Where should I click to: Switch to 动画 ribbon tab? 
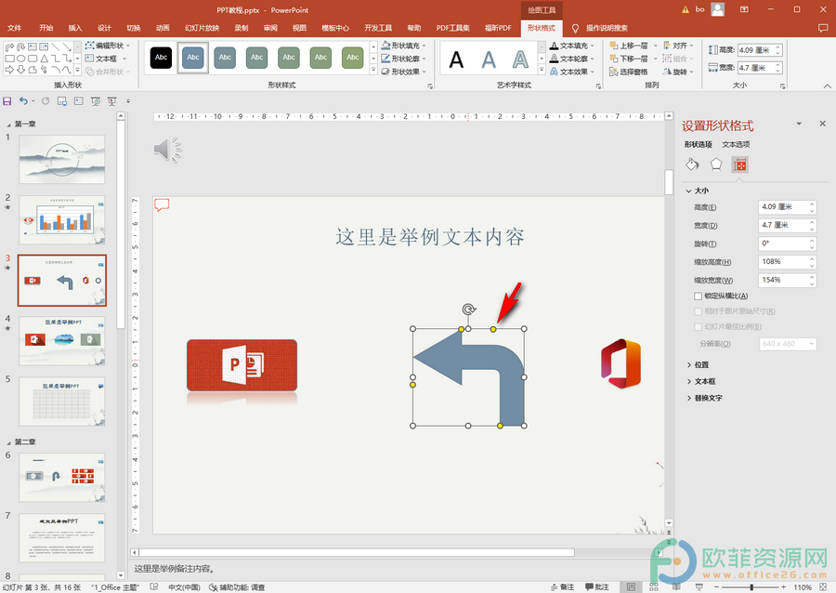tap(163, 28)
